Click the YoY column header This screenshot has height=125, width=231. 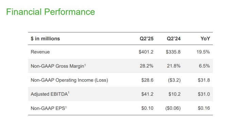(205, 39)
